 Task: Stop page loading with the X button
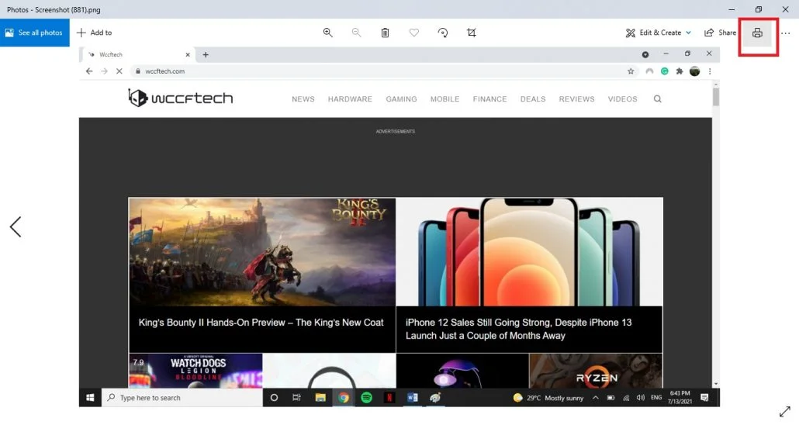click(x=119, y=71)
